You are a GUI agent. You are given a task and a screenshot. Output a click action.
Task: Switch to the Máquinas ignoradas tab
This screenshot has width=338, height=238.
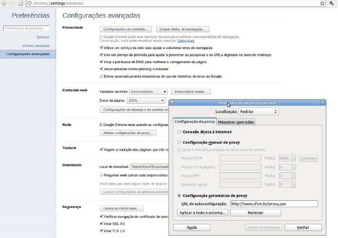click(x=236, y=122)
